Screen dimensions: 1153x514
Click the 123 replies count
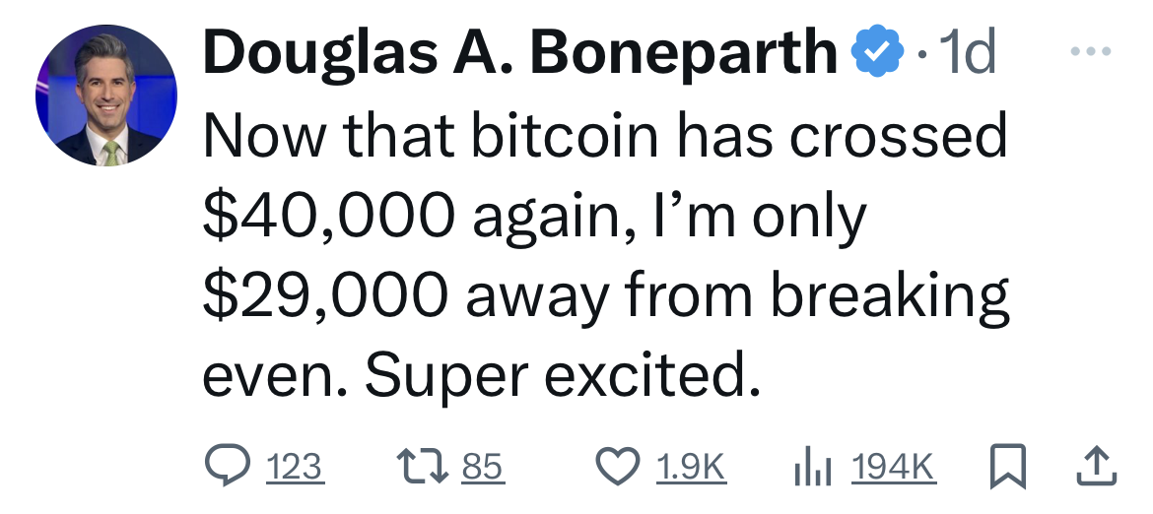coord(296,468)
